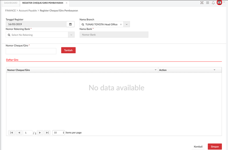The image size is (228, 150).
Task: Change the items per page selector
Action: (59, 133)
